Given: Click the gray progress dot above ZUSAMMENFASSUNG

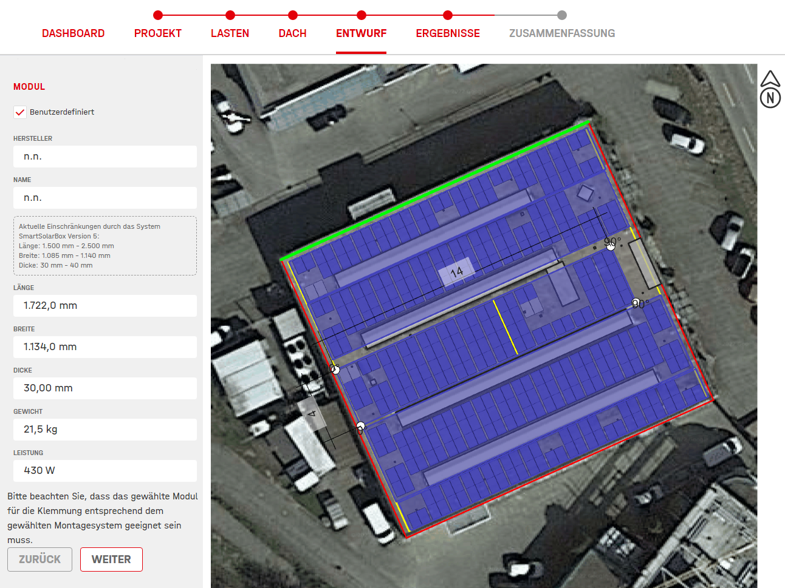Looking at the screenshot, I should click(561, 15).
